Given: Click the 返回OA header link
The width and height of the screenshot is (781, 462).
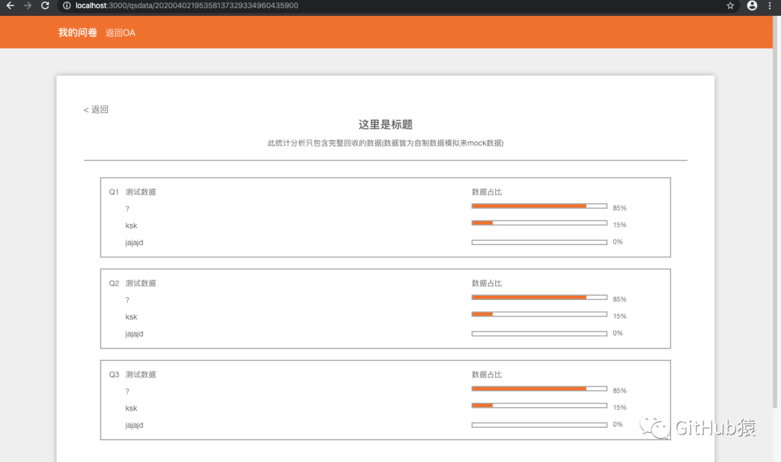Looking at the screenshot, I should click(x=120, y=33).
